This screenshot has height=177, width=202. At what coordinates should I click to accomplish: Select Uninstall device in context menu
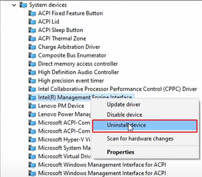(x=145, y=126)
